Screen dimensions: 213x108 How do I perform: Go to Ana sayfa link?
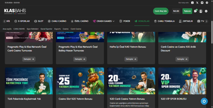point(7,29)
